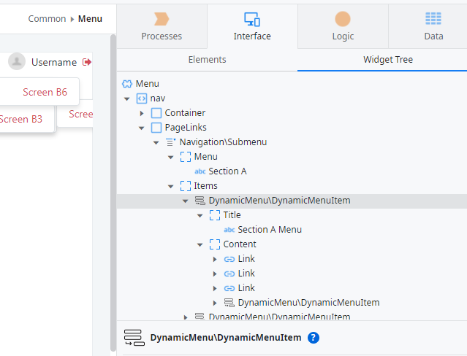Collapse the Title placeholder node
Viewport: 467px width, 356px height.
click(200, 215)
